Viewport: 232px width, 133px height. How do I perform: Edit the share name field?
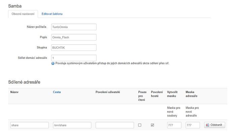(30, 125)
